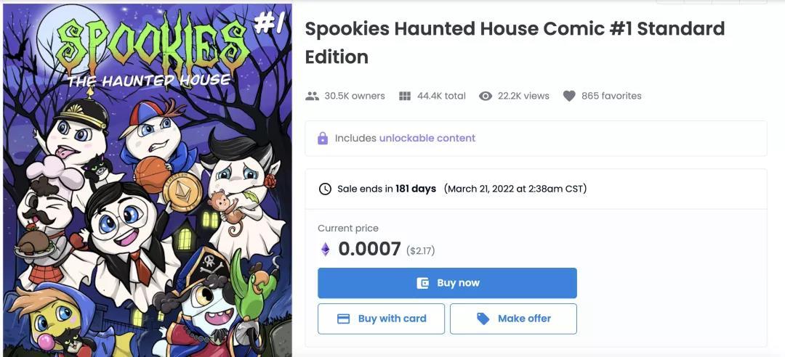Open the 30.5K owners list
Screen dimensions: 785x357
[x=355, y=96]
